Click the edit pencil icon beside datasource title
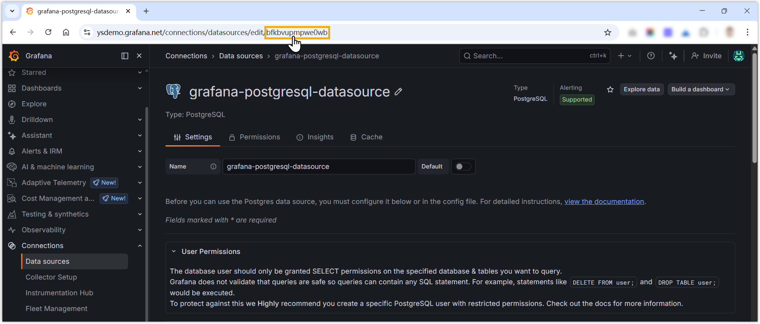 398,92
